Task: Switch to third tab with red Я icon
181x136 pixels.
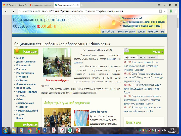Action: 41,5
